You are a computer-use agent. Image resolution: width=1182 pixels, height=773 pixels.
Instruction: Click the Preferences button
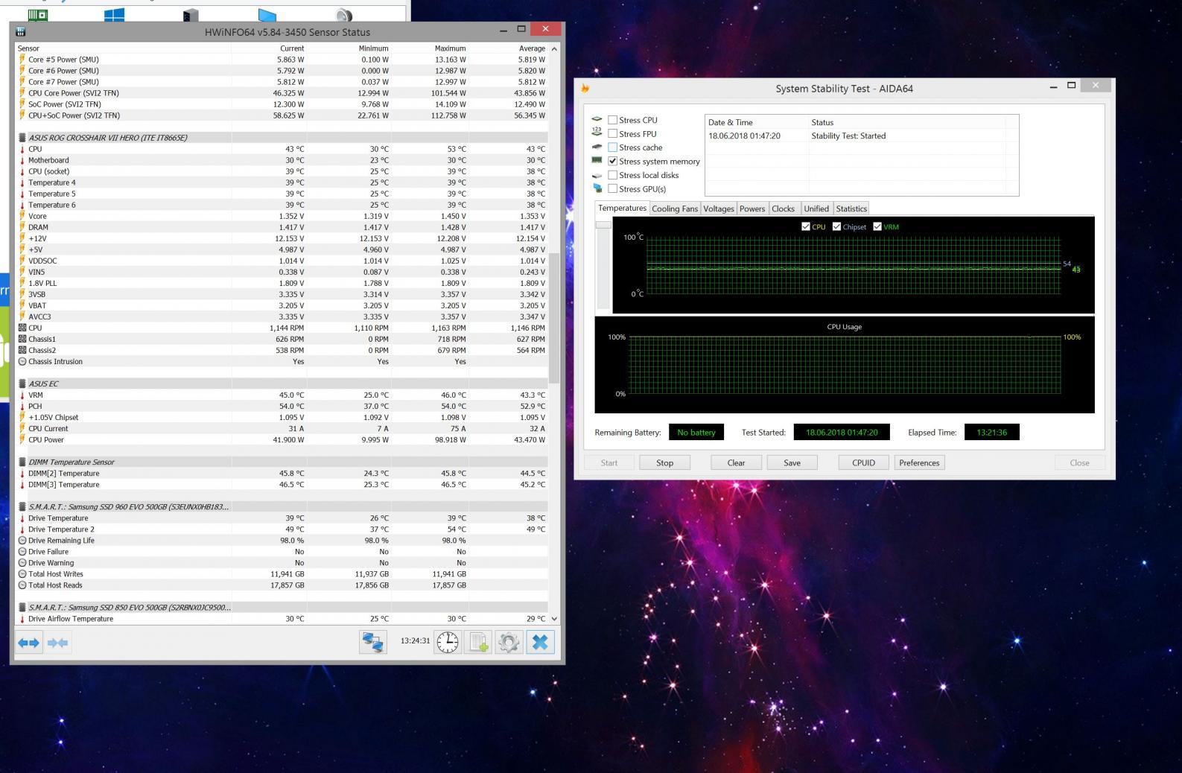pyautogui.click(x=919, y=463)
